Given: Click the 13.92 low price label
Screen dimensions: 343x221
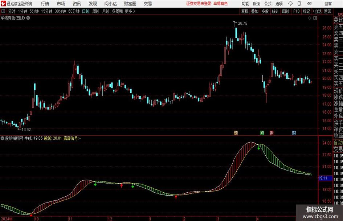Looking at the screenshot, I should pos(26,130).
